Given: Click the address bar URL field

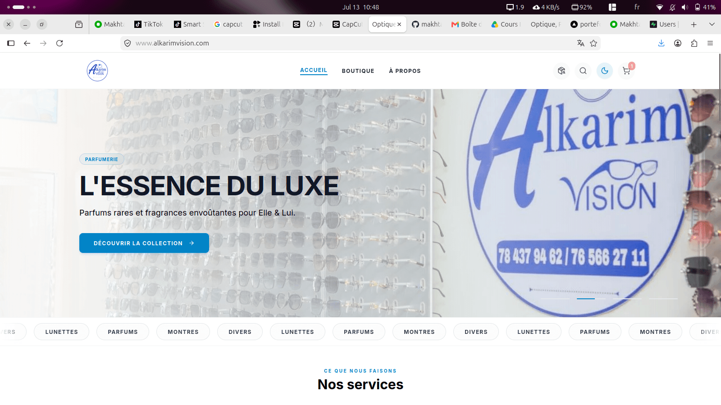Looking at the screenshot, I should click(351, 43).
